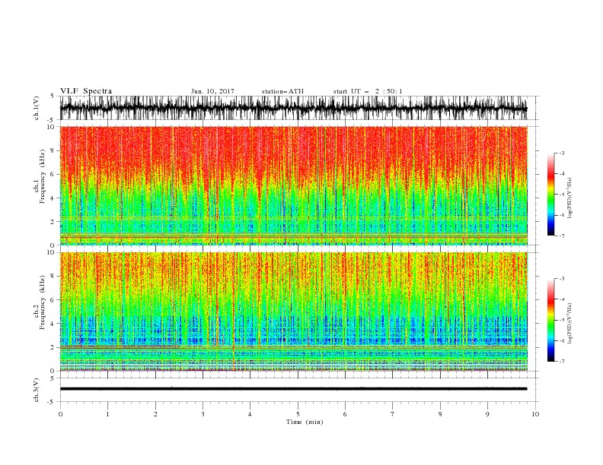Click time axis tick label "7"
The height and width of the screenshot is (465, 603).
pyautogui.click(x=393, y=414)
